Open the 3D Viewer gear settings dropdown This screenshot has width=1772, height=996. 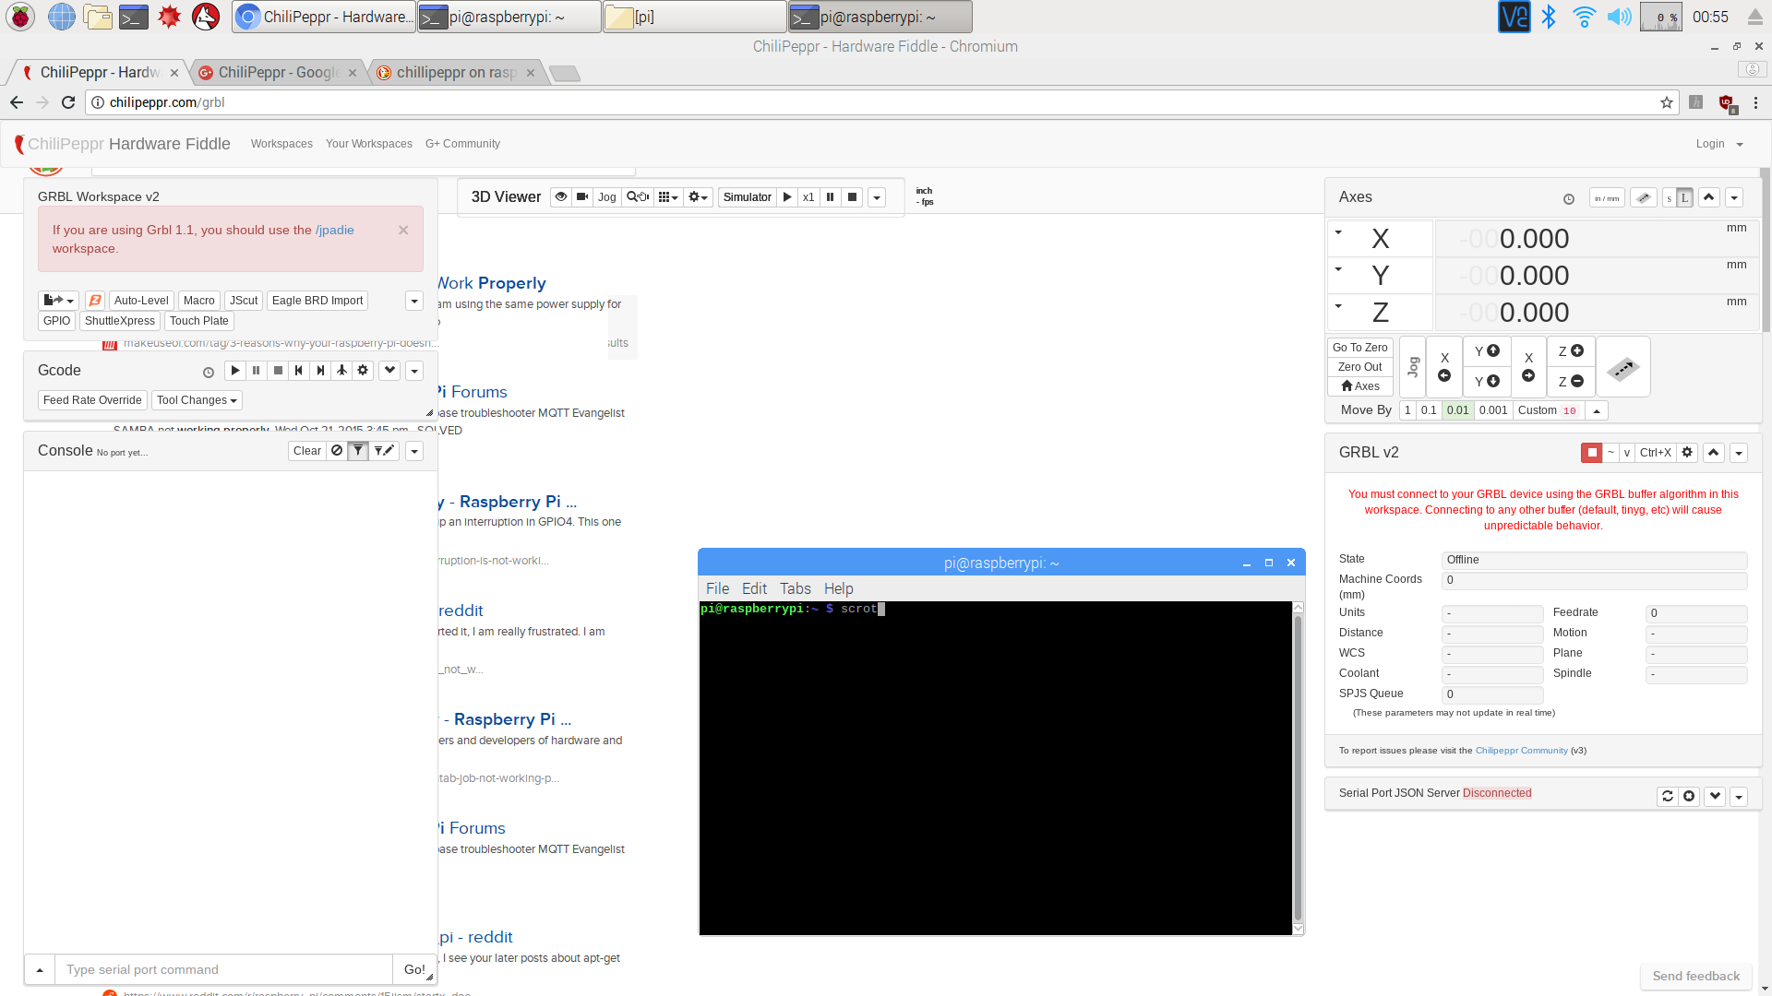point(699,197)
